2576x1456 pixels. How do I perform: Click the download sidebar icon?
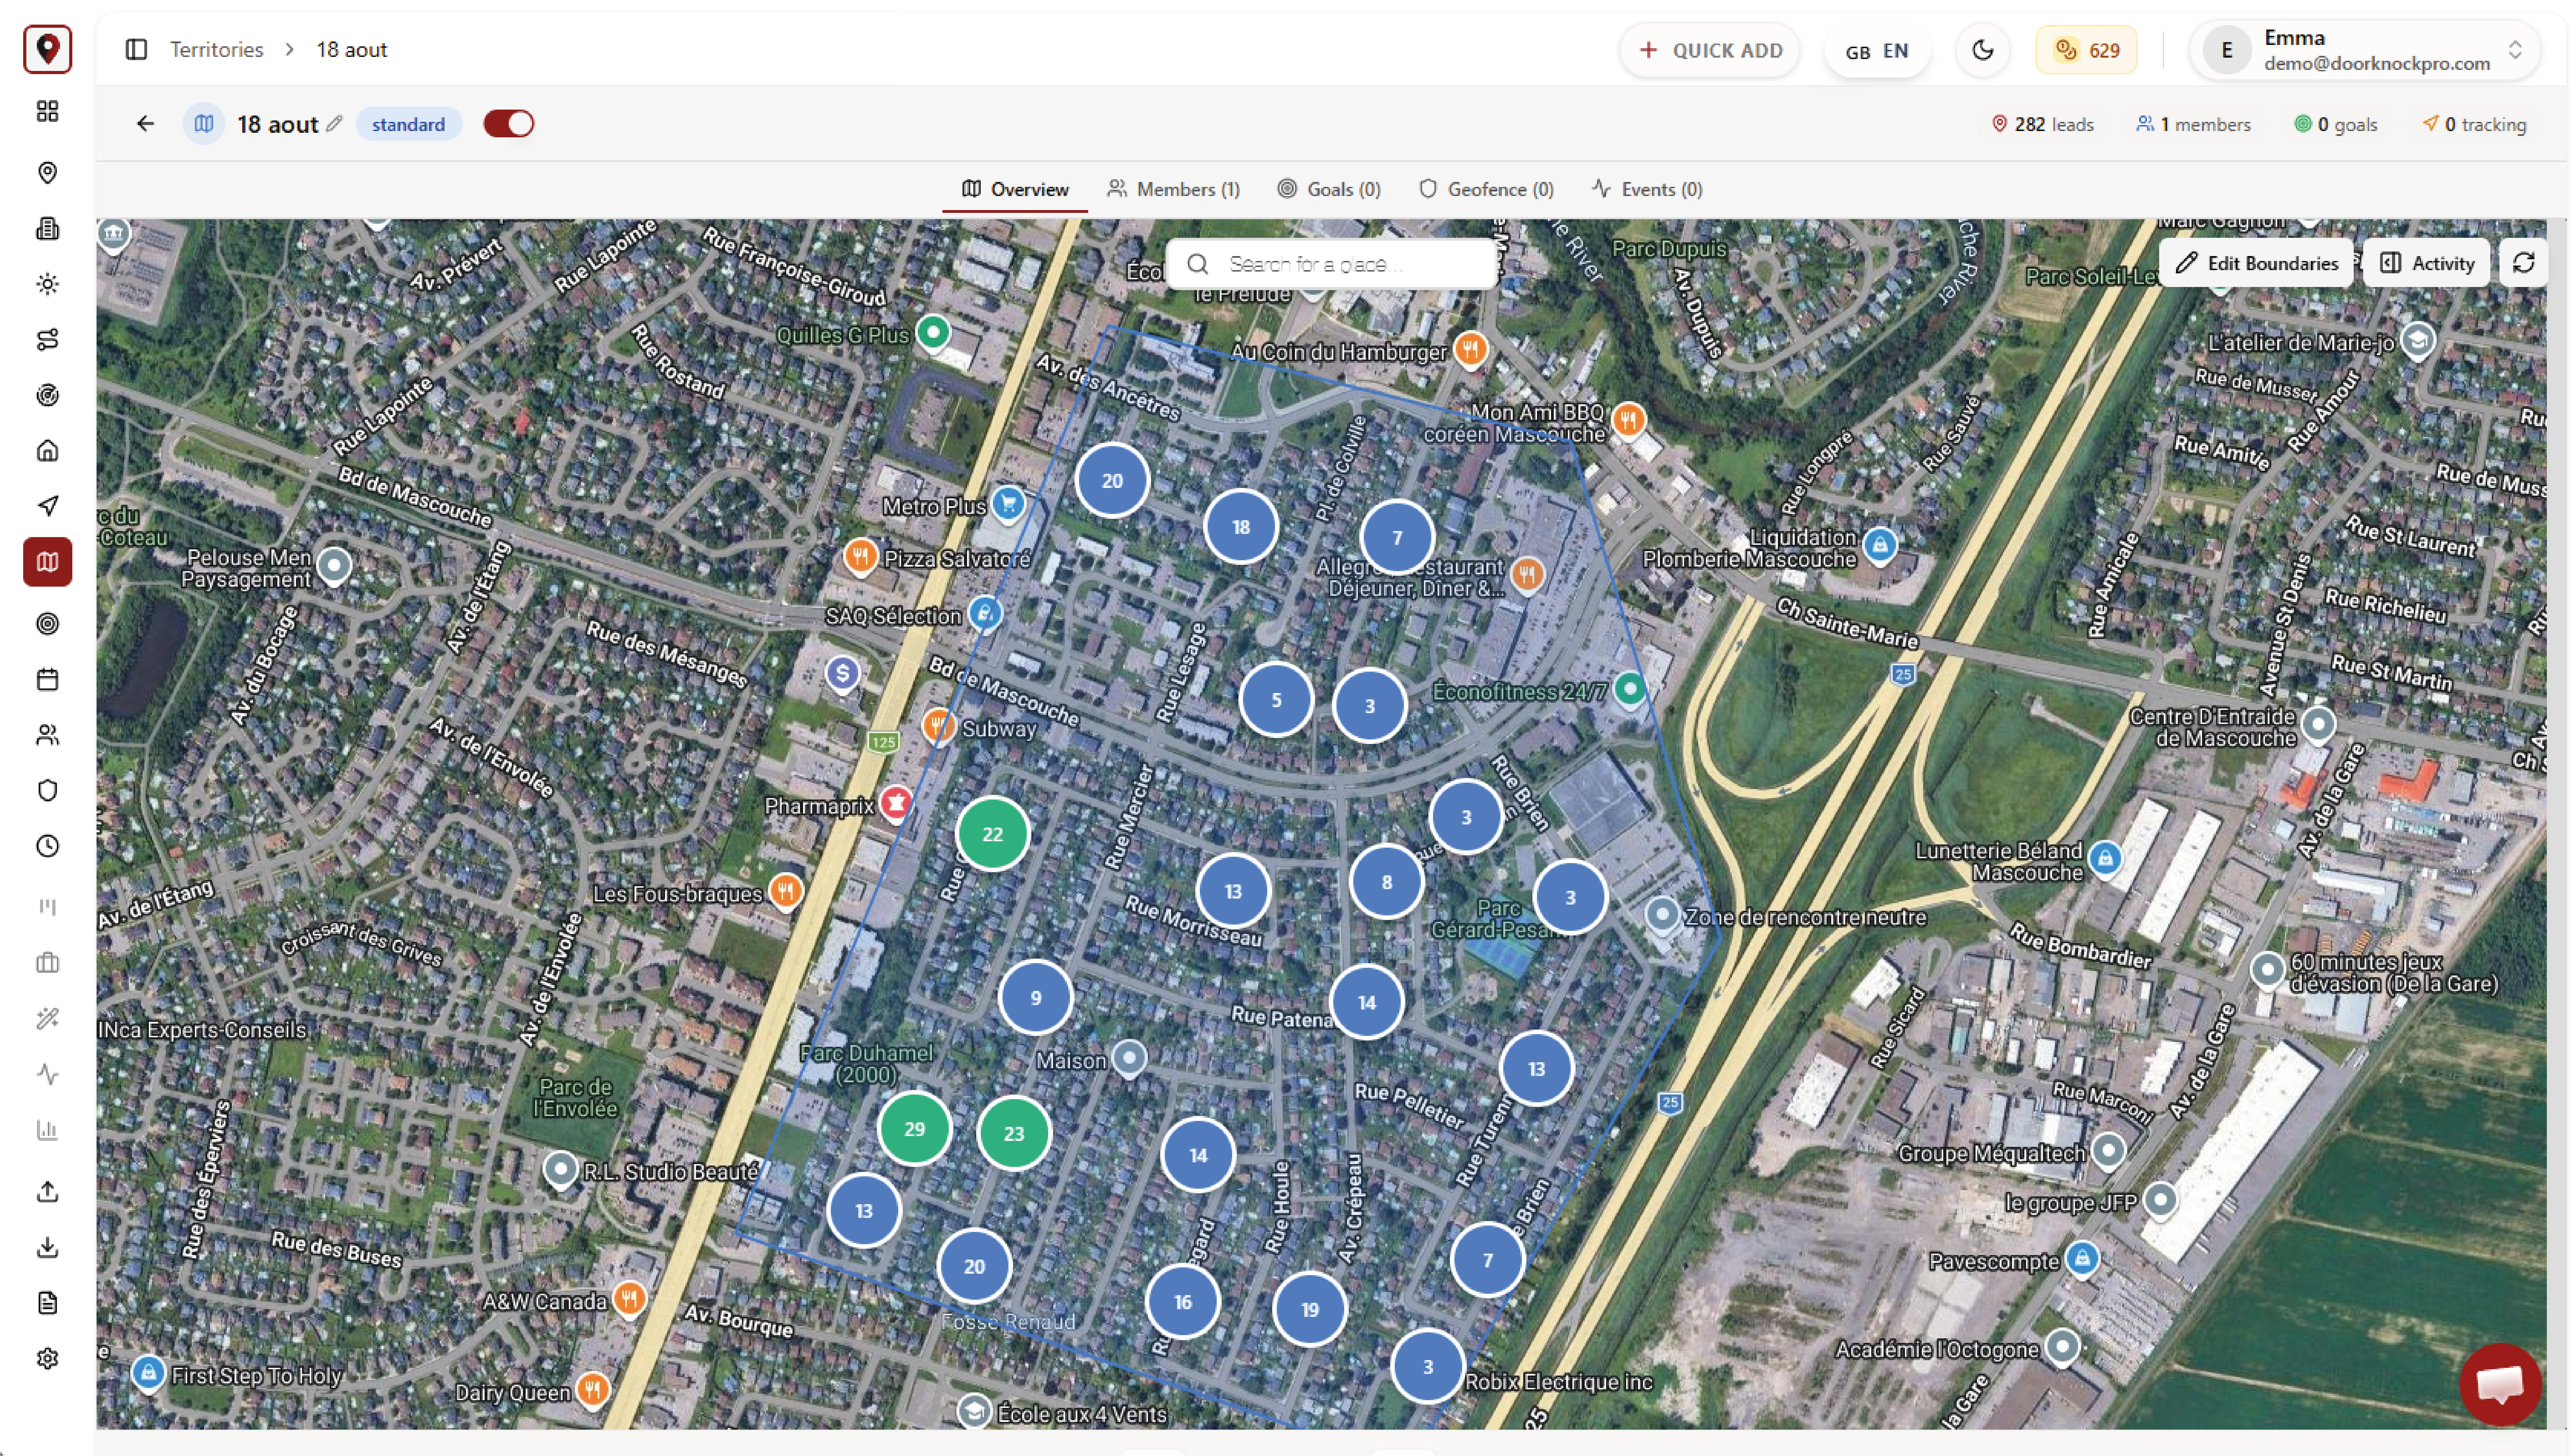(47, 1248)
